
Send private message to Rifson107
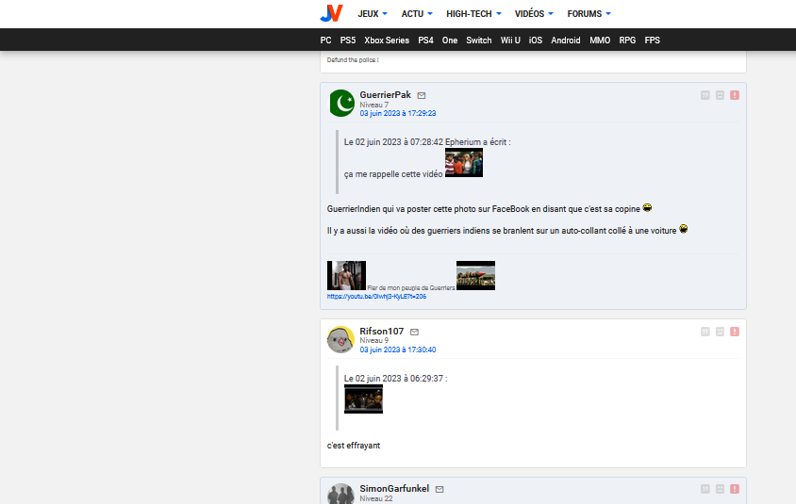coord(414,333)
